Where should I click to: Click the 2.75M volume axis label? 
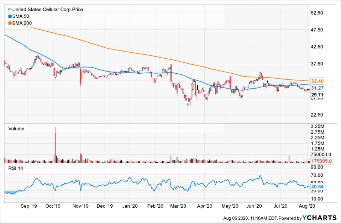[318, 132]
